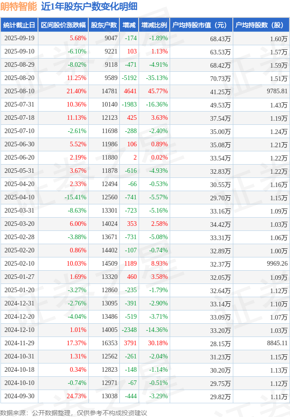Screen dimensions: 290x417
Task: Click the 朗特智能 stock name title
Action: pos(18,6)
